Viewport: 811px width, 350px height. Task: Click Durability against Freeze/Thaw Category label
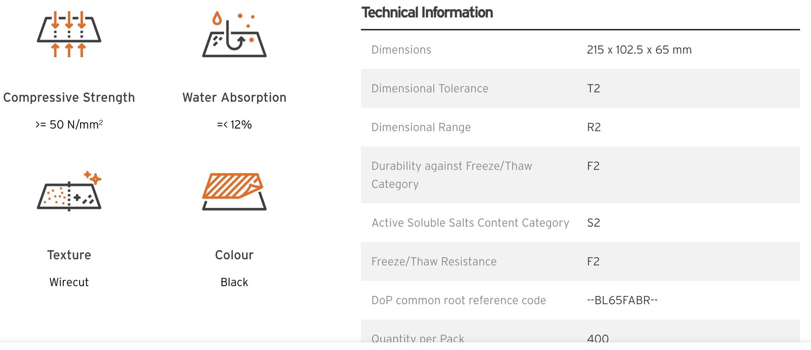[451, 175]
